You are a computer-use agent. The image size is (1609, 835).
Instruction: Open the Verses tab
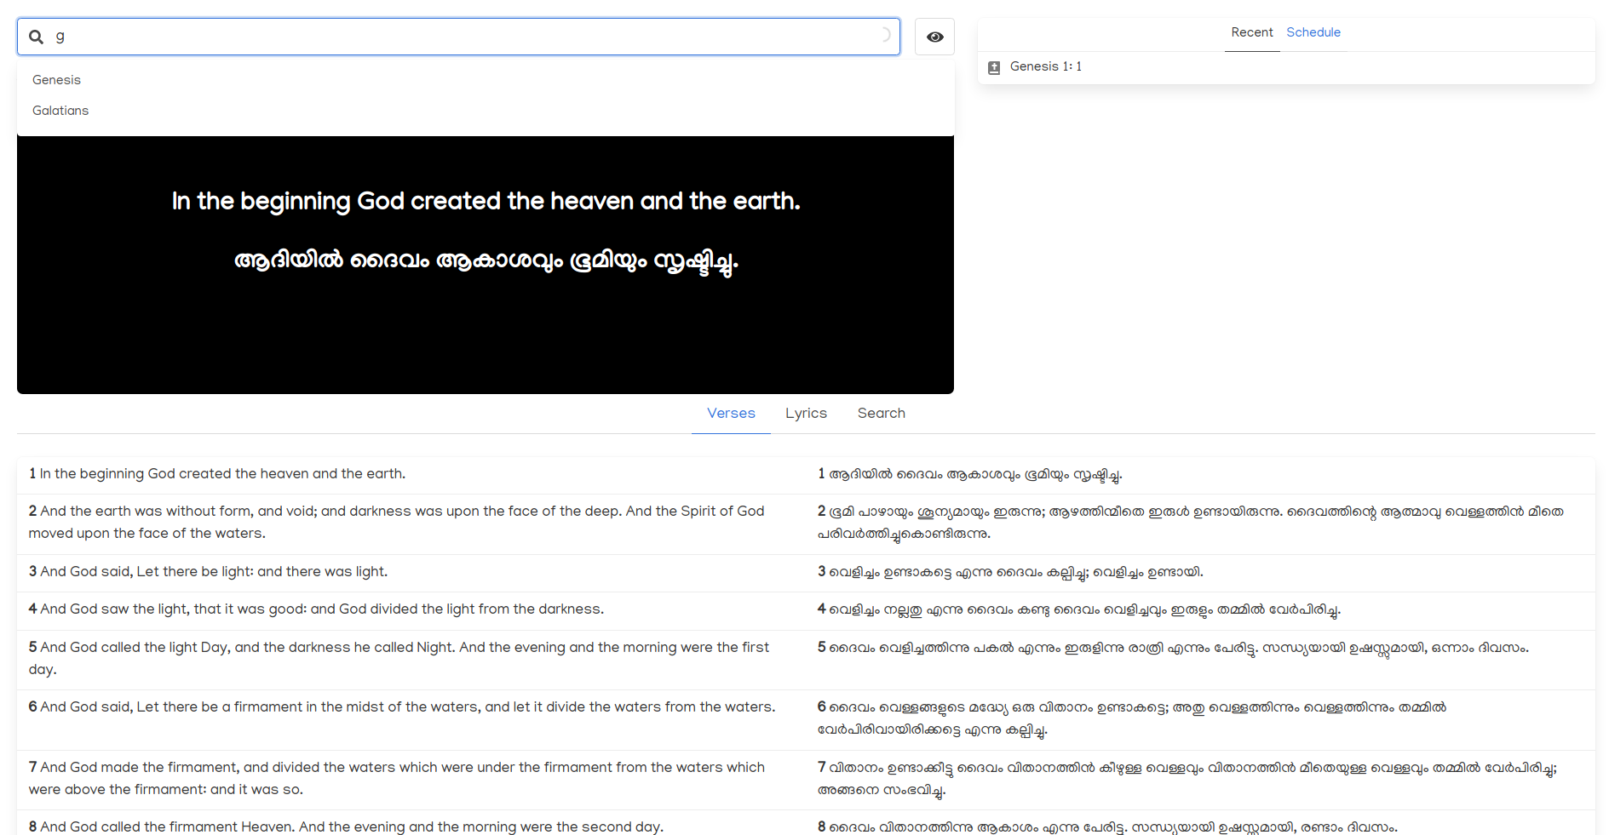click(x=731, y=413)
